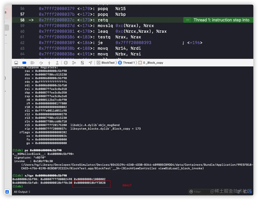The height and width of the screenshot is (200, 258).
Task: Click rax register value in console
Action: click(51, 71)
